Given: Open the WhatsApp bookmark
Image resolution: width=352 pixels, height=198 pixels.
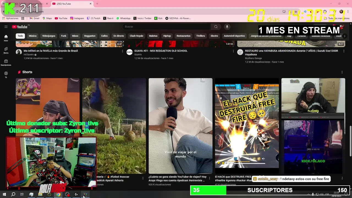Looking at the screenshot, I should [x=123, y=18].
